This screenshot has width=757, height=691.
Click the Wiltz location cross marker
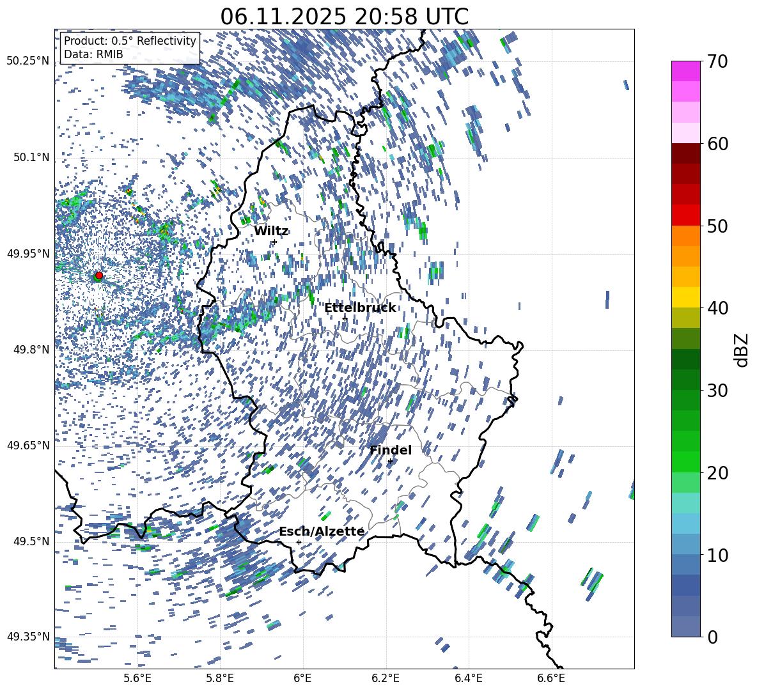click(x=275, y=242)
